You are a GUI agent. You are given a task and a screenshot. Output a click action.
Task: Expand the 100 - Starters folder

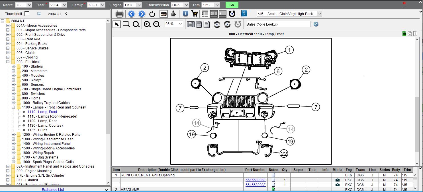(13, 66)
